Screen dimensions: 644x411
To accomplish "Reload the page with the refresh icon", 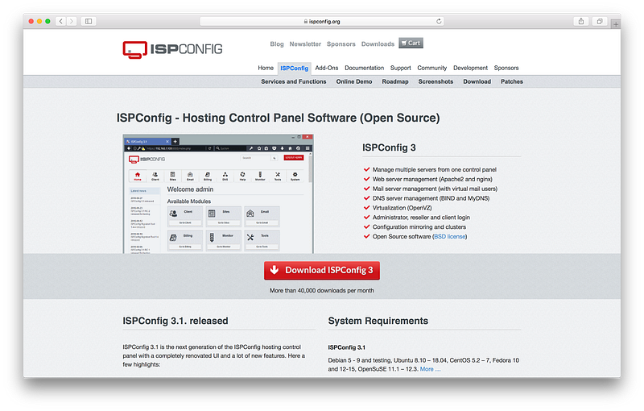I will (439, 22).
